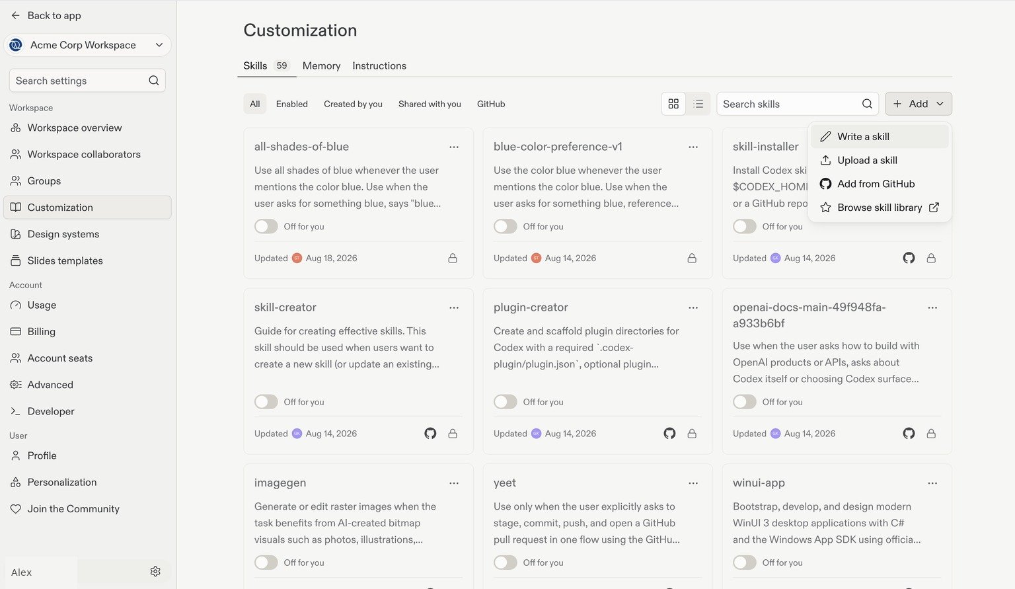
Task: Open the more options menu for all-shades-of-blue
Action: tap(454, 147)
